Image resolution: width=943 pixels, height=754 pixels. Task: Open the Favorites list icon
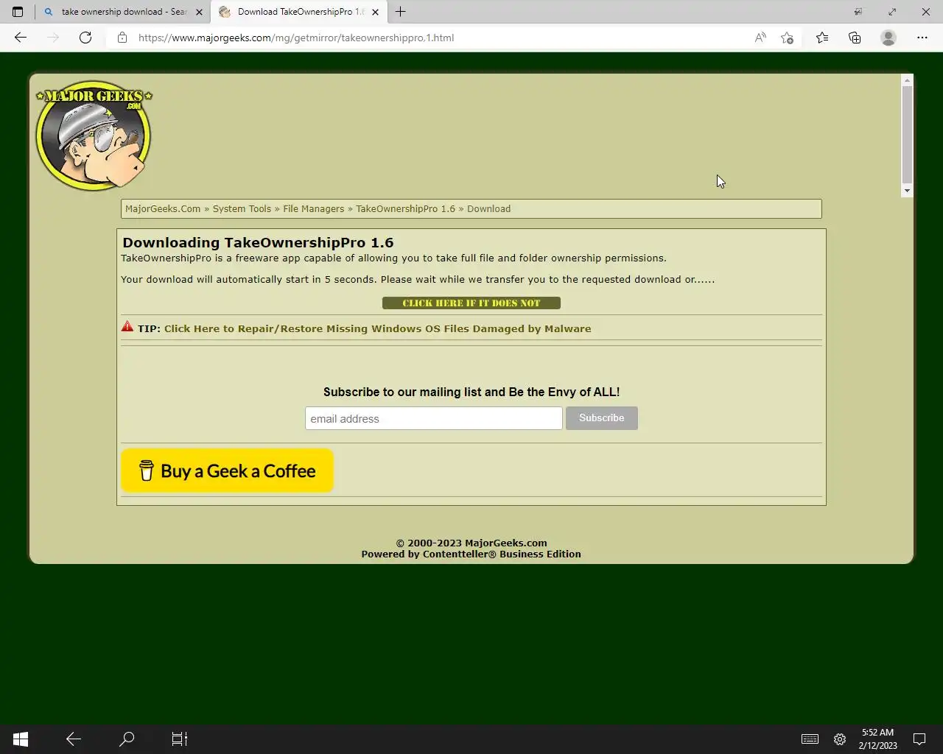click(x=822, y=38)
